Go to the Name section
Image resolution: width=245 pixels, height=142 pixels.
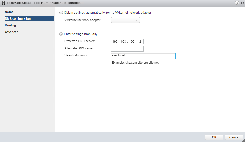[x=9, y=12]
